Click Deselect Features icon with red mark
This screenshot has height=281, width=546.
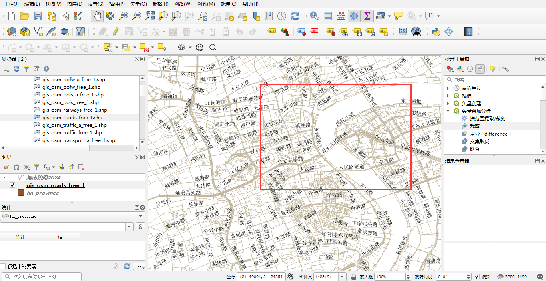(x=144, y=47)
